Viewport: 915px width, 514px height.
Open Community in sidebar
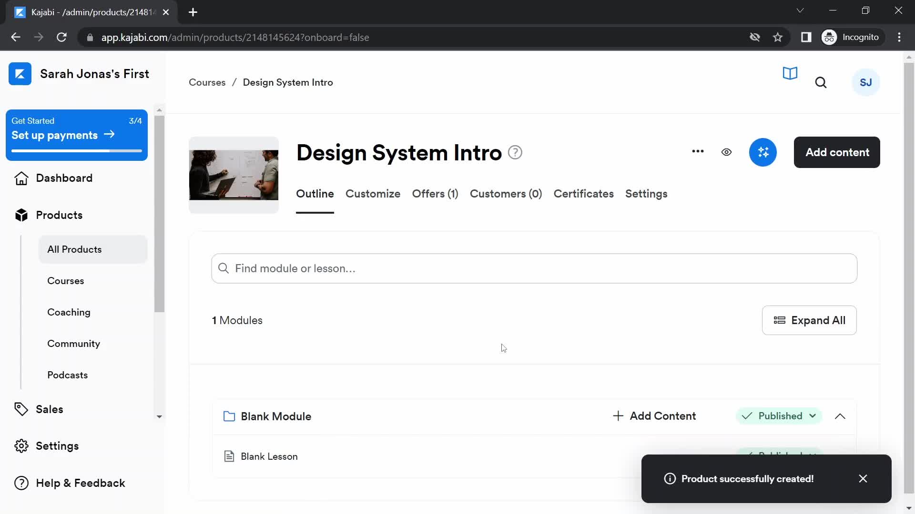[73, 344]
